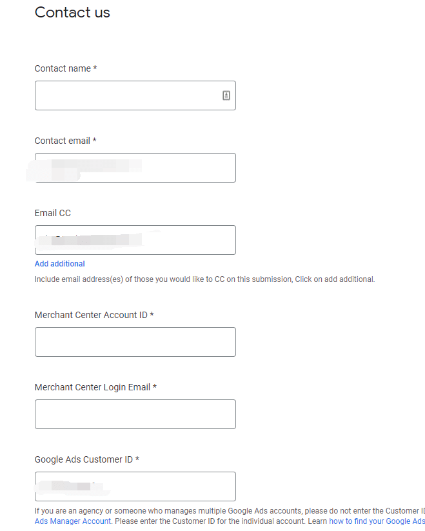Click the 'Email CC' label text
425x531 pixels.
coord(52,213)
